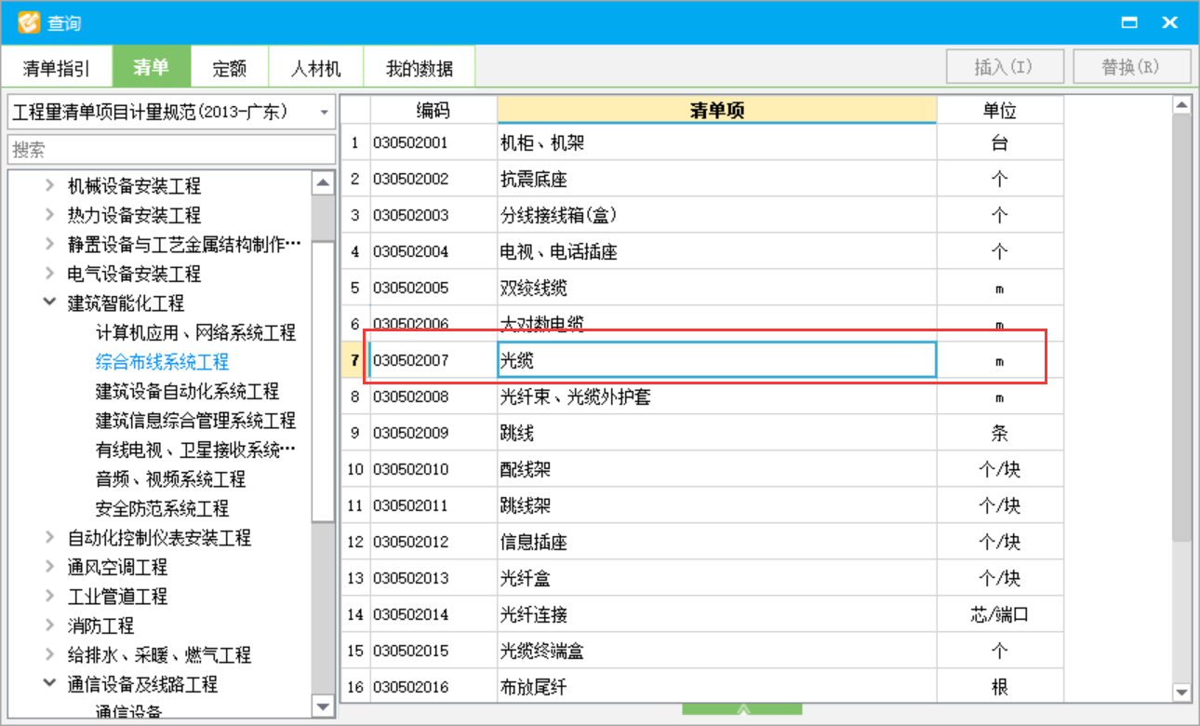The image size is (1200, 726).
Task: Select the 抗震底座 row
Action: 702,179
